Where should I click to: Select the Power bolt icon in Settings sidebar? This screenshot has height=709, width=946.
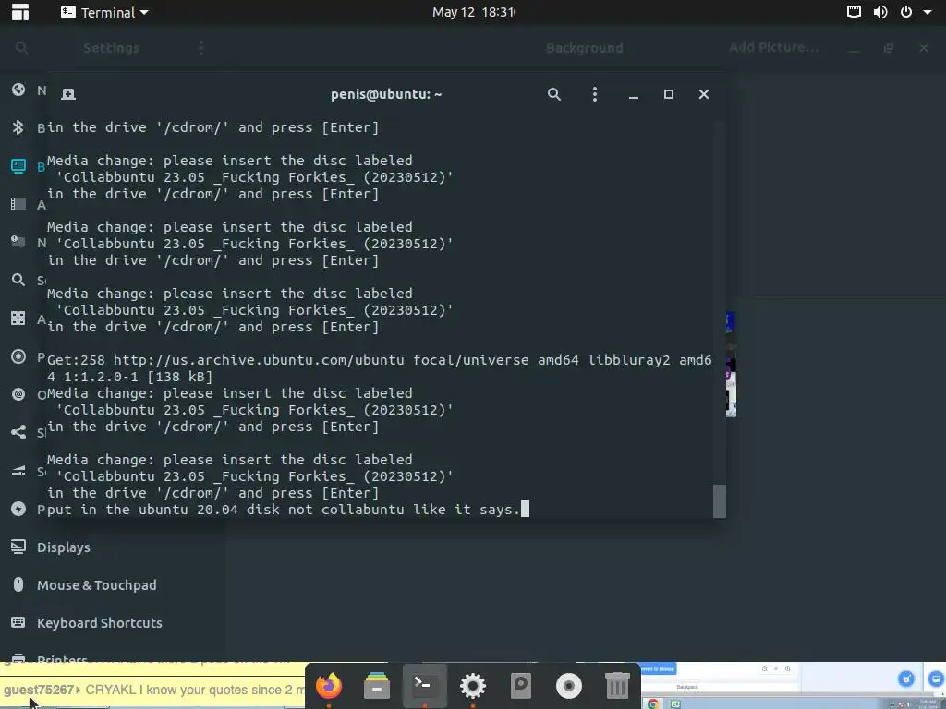(x=18, y=509)
